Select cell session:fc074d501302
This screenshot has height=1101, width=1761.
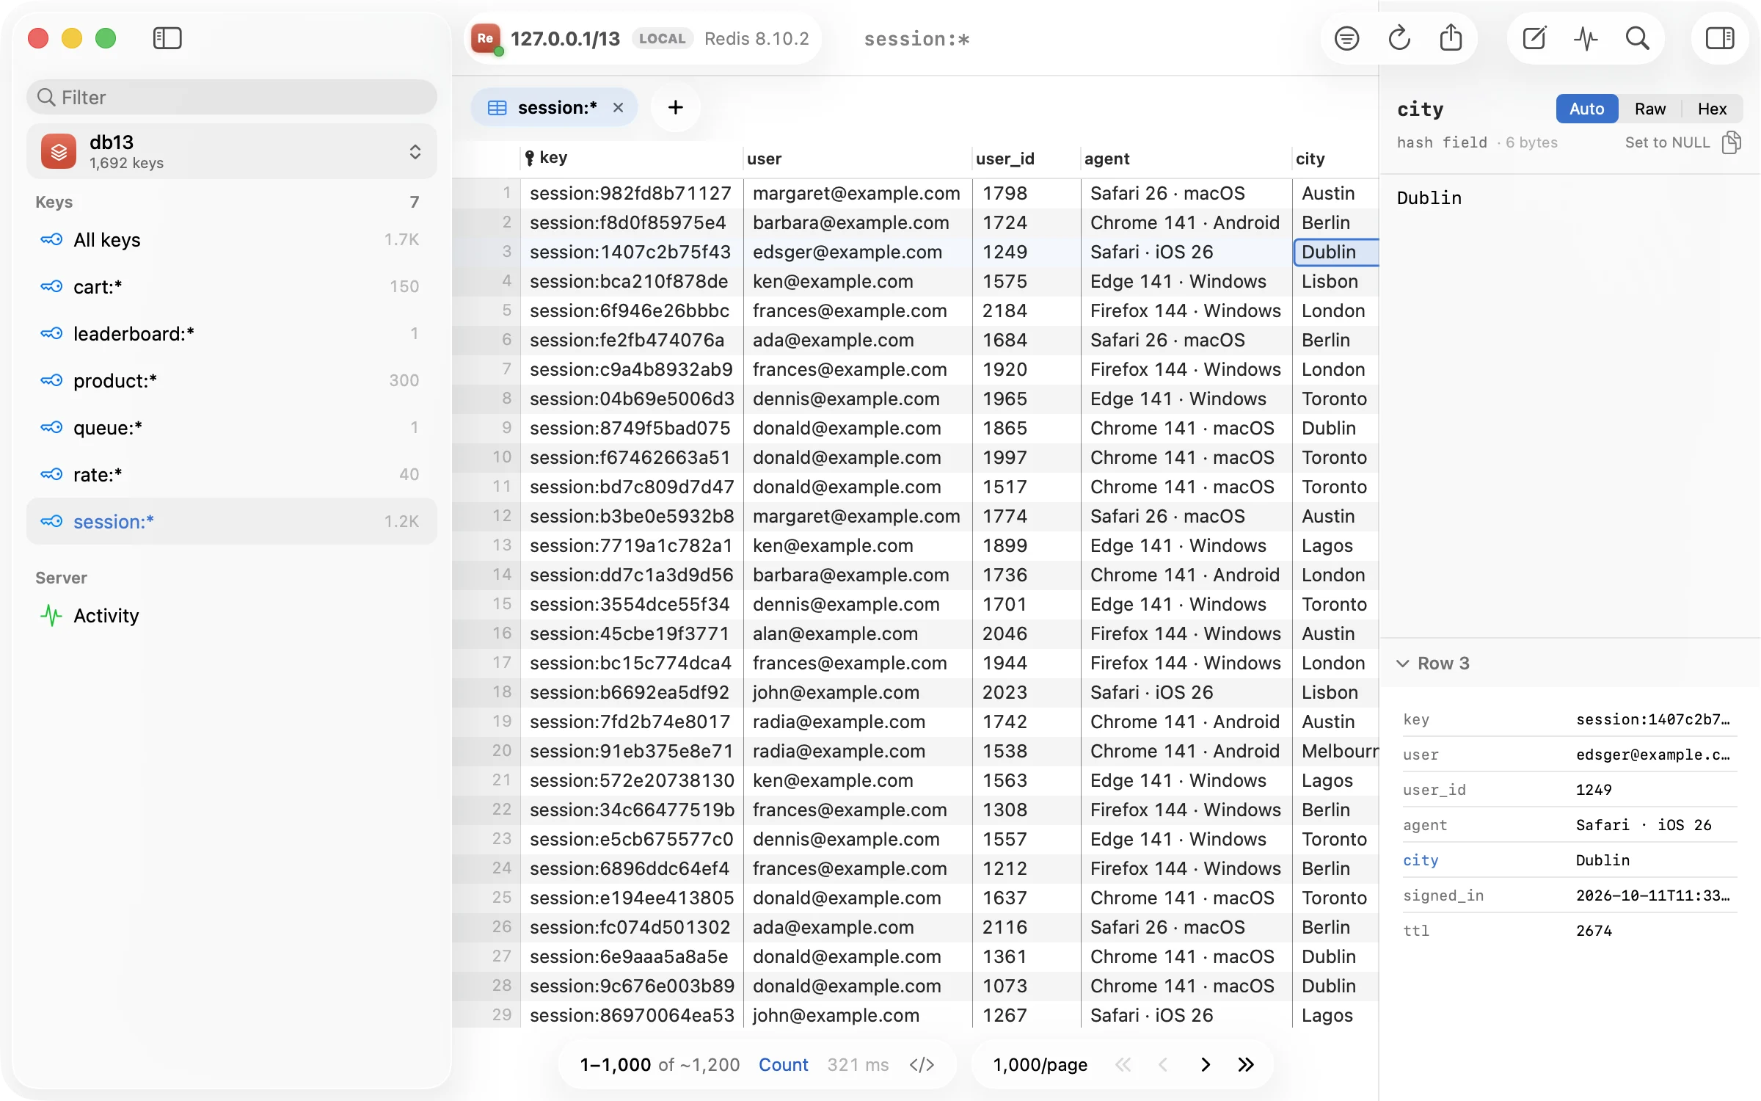pos(632,927)
